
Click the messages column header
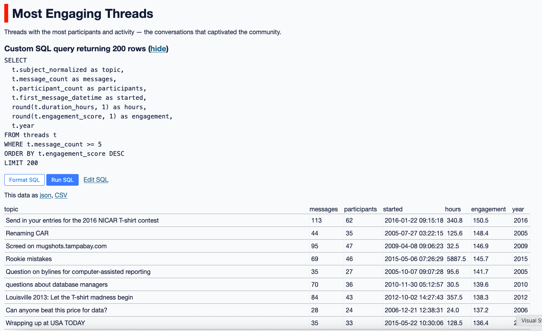click(324, 209)
